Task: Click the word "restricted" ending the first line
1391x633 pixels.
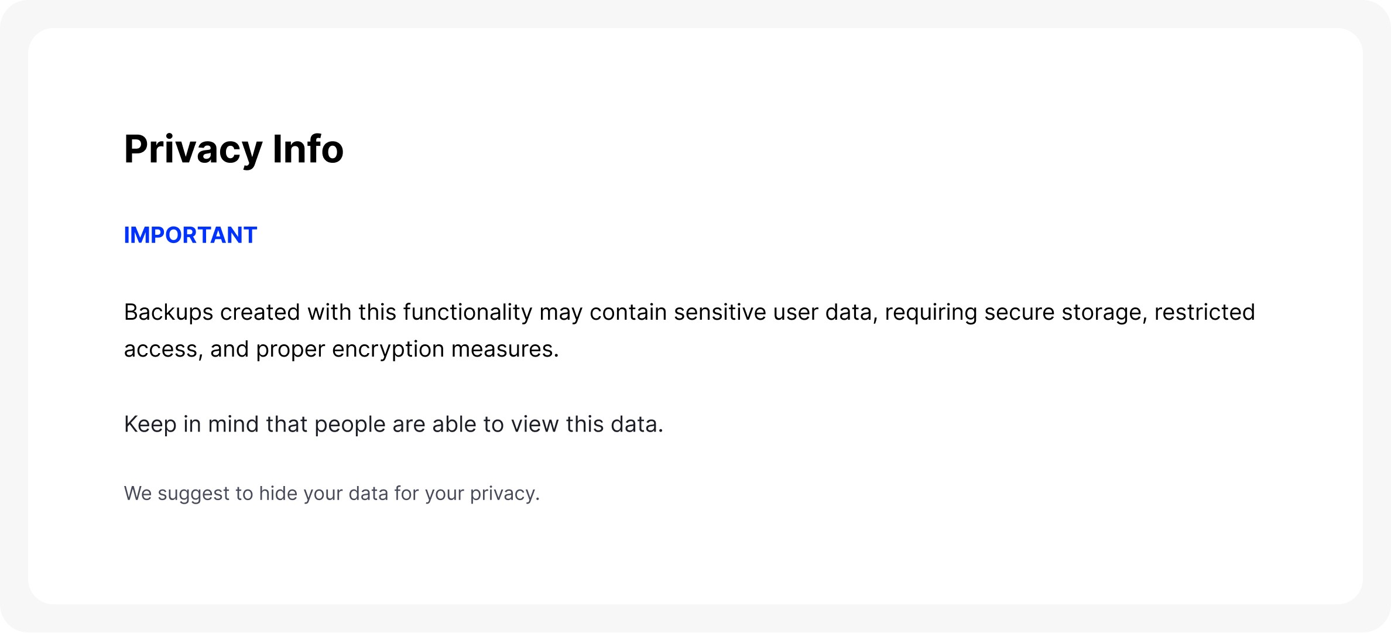Action: point(1204,313)
